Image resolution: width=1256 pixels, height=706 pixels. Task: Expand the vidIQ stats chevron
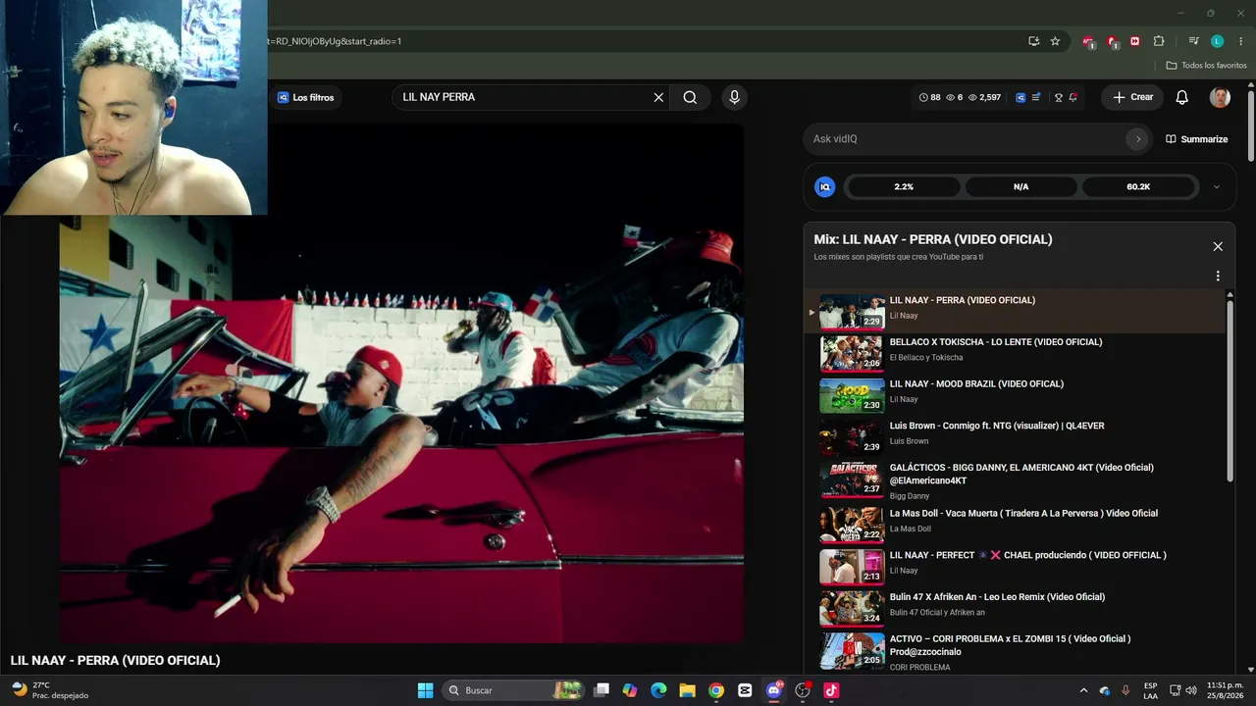click(1217, 186)
